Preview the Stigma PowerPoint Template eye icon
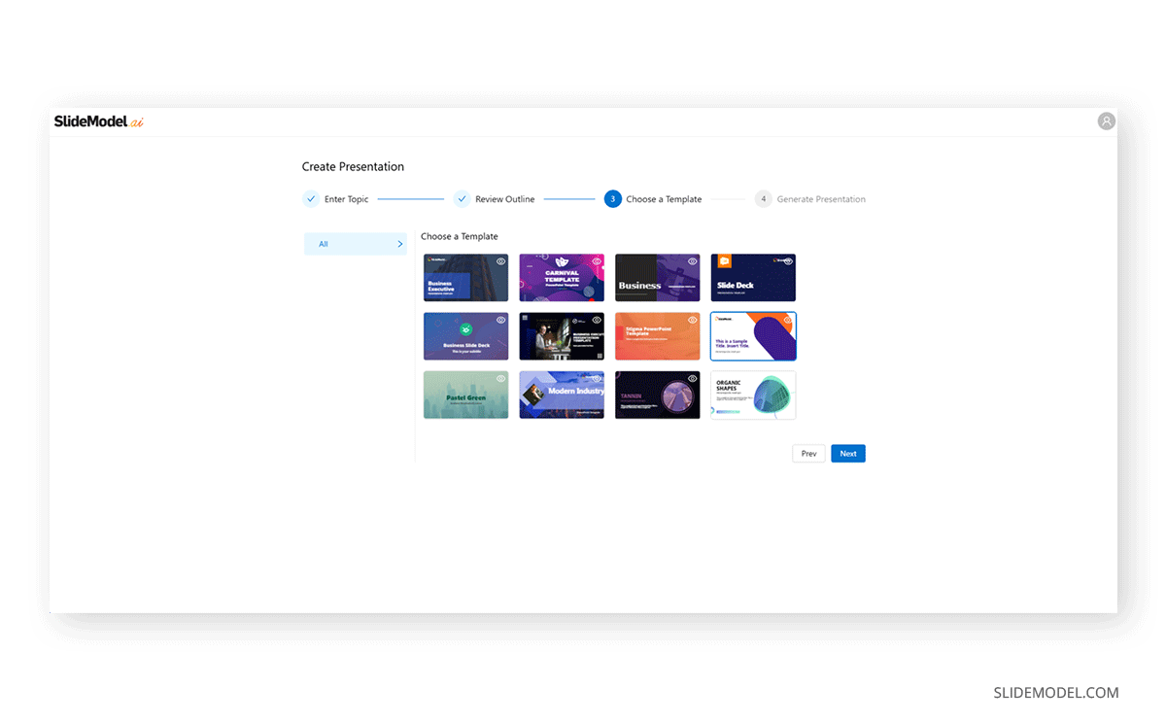 click(693, 320)
